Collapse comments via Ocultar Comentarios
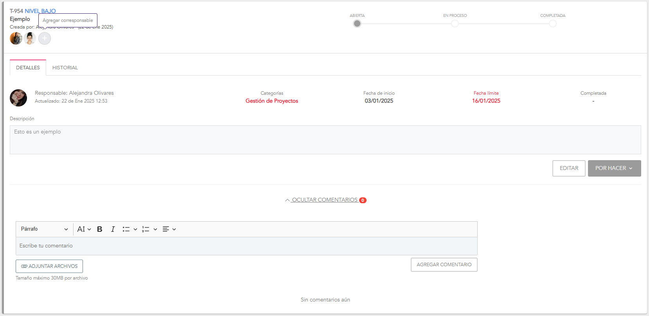This screenshot has height=316, width=649. pyautogui.click(x=325, y=200)
